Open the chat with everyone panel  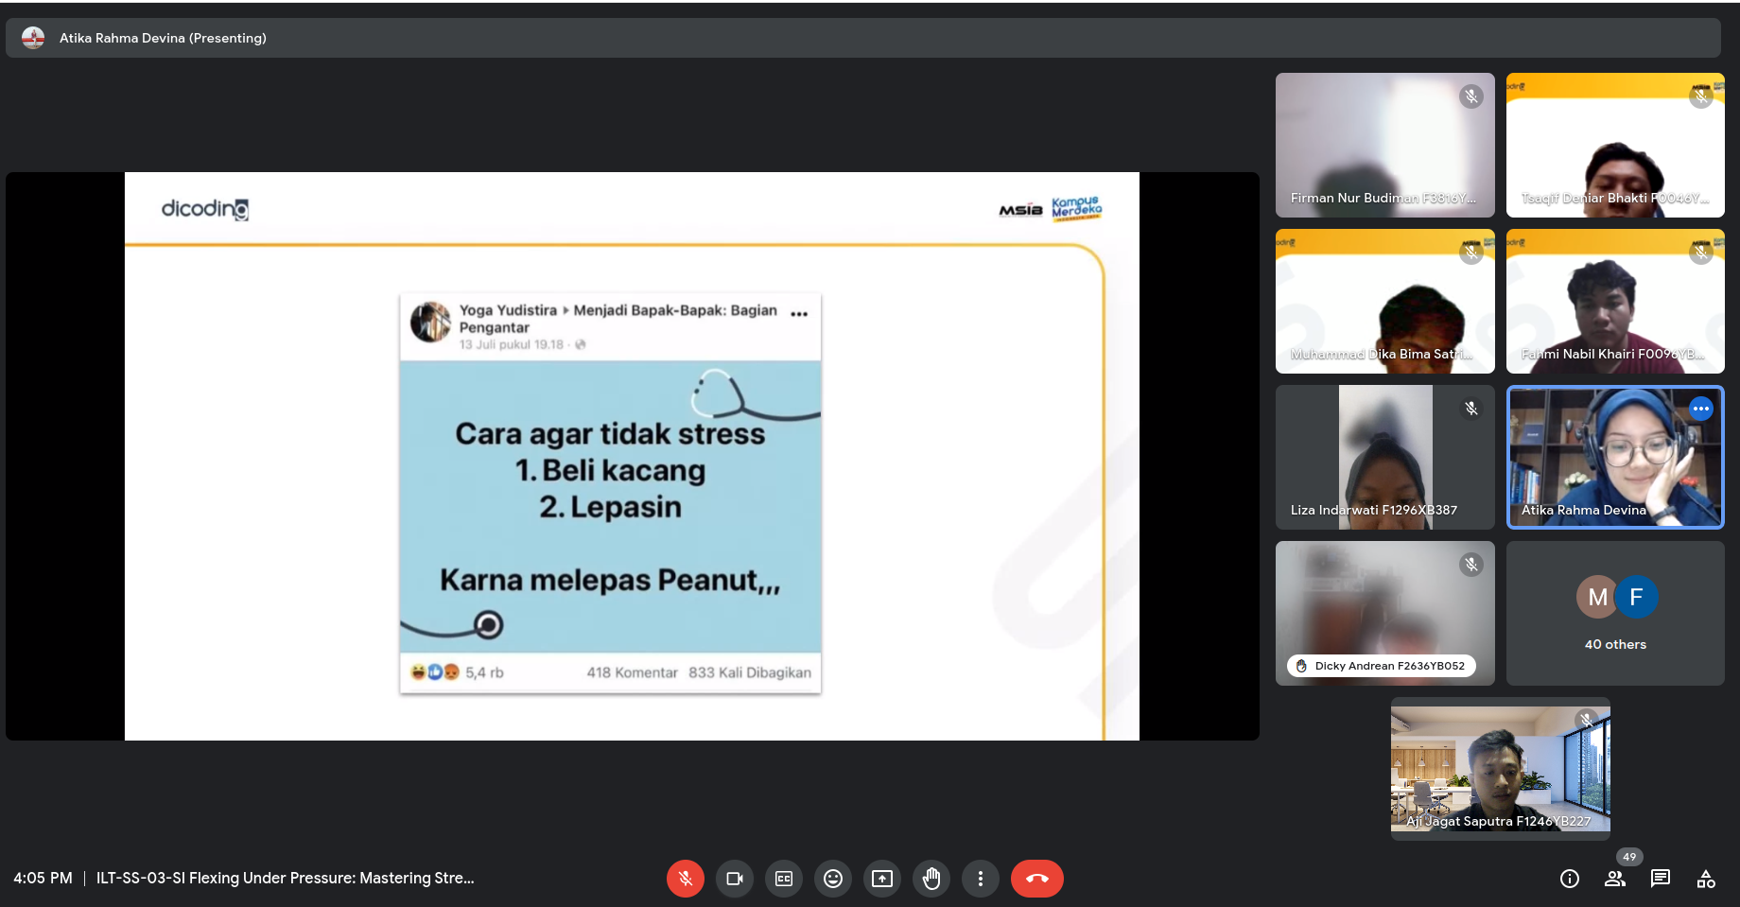click(x=1661, y=879)
